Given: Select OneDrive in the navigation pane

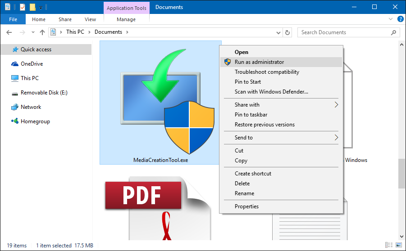Looking at the screenshot, I should click(x=32, y=64).
